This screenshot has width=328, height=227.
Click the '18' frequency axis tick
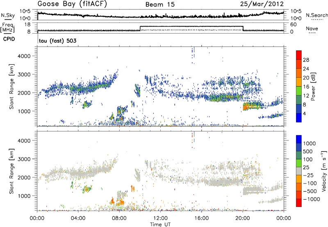(27, 25)
